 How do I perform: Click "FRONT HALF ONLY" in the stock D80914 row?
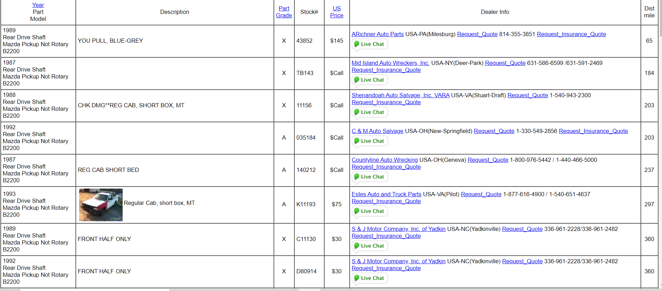pyautogui.click(x=104, y=271)
